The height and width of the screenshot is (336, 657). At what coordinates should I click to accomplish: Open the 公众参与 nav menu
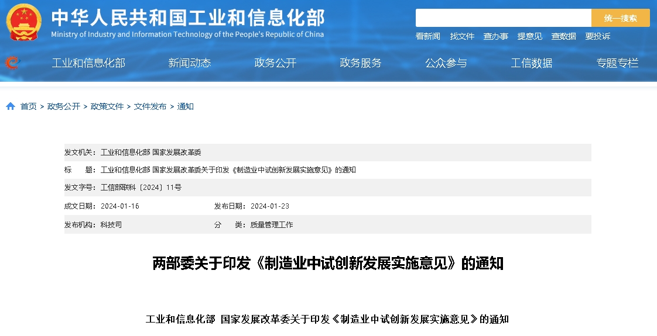(446, 63)
